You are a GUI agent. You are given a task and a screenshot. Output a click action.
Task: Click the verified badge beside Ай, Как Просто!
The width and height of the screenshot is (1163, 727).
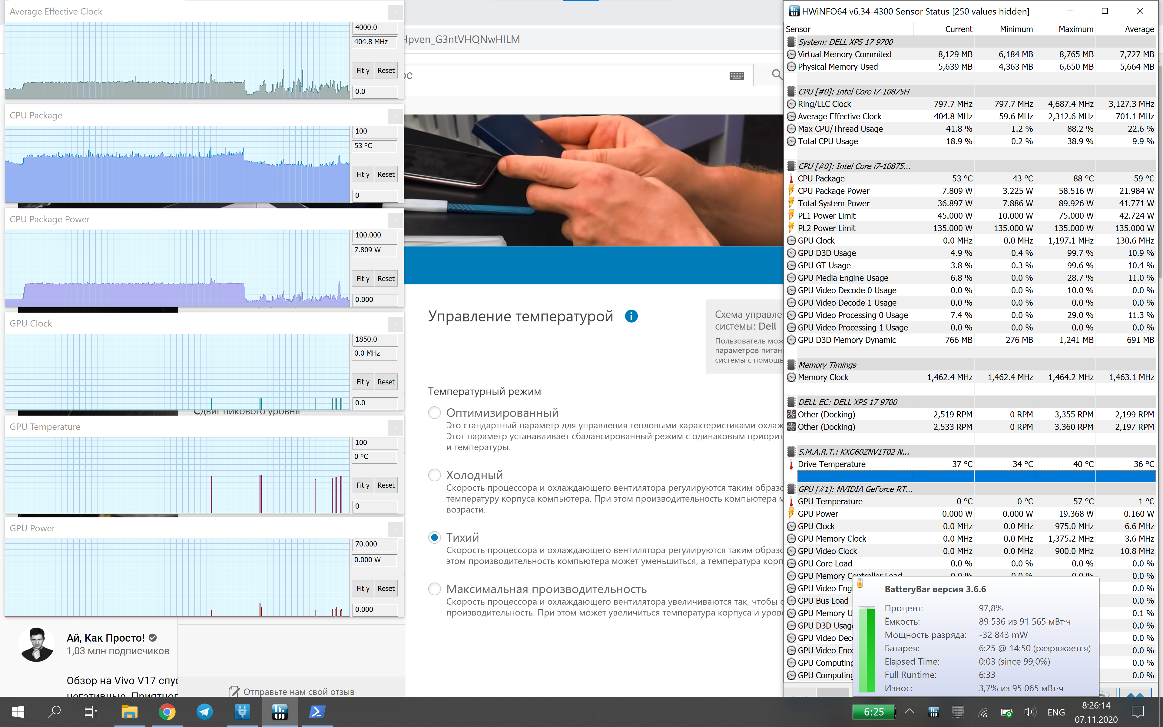(x=153, y=638)
